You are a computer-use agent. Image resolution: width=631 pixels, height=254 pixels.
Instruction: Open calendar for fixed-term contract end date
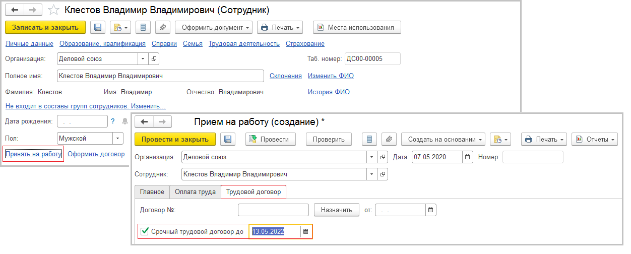click(x=306, y=232)
